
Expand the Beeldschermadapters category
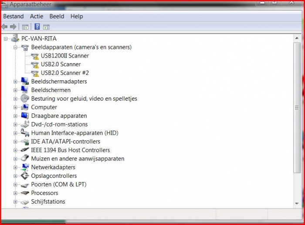pyautogui.click(x=15, y=82)
